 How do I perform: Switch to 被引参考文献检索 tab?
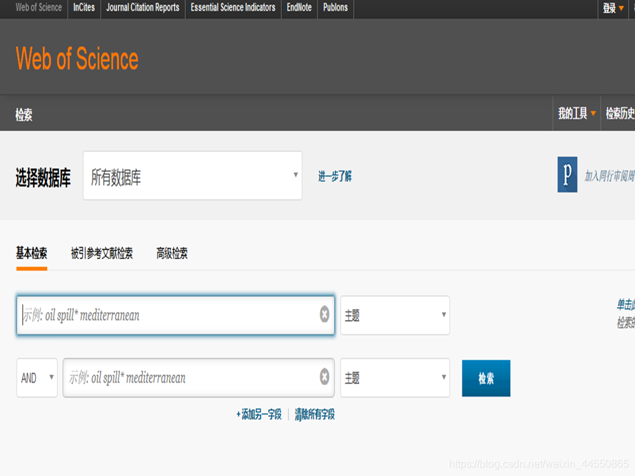click(102, 253)
